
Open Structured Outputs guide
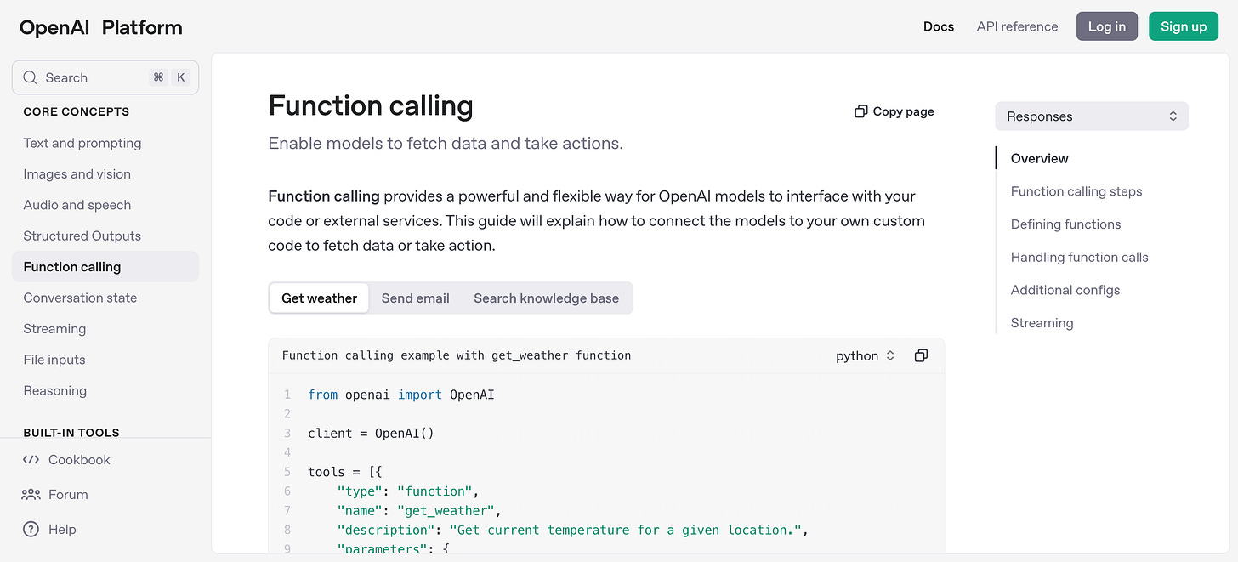[82, 236]
